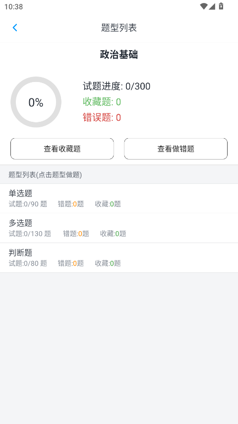Tap the 题型列表(点击题型做题) section header

click(x=45, y=174)
